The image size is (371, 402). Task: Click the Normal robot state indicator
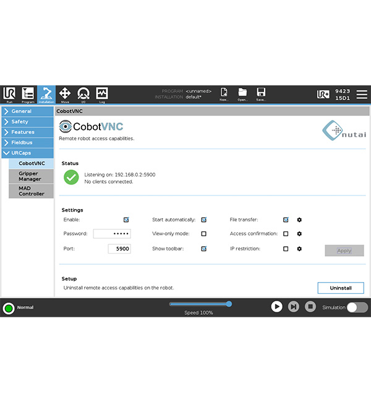click(9, 308)
